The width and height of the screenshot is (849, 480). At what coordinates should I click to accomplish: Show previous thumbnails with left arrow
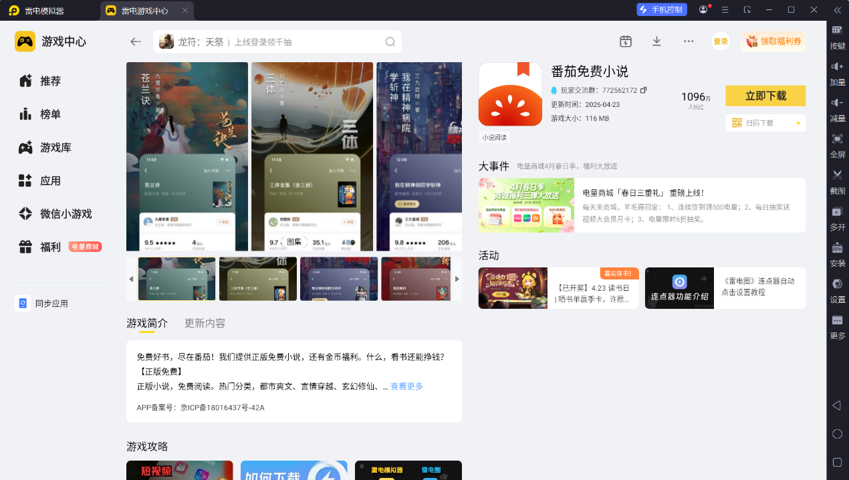131,279
